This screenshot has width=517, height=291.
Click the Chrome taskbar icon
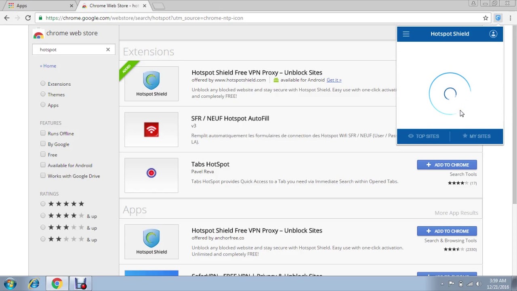57,284
